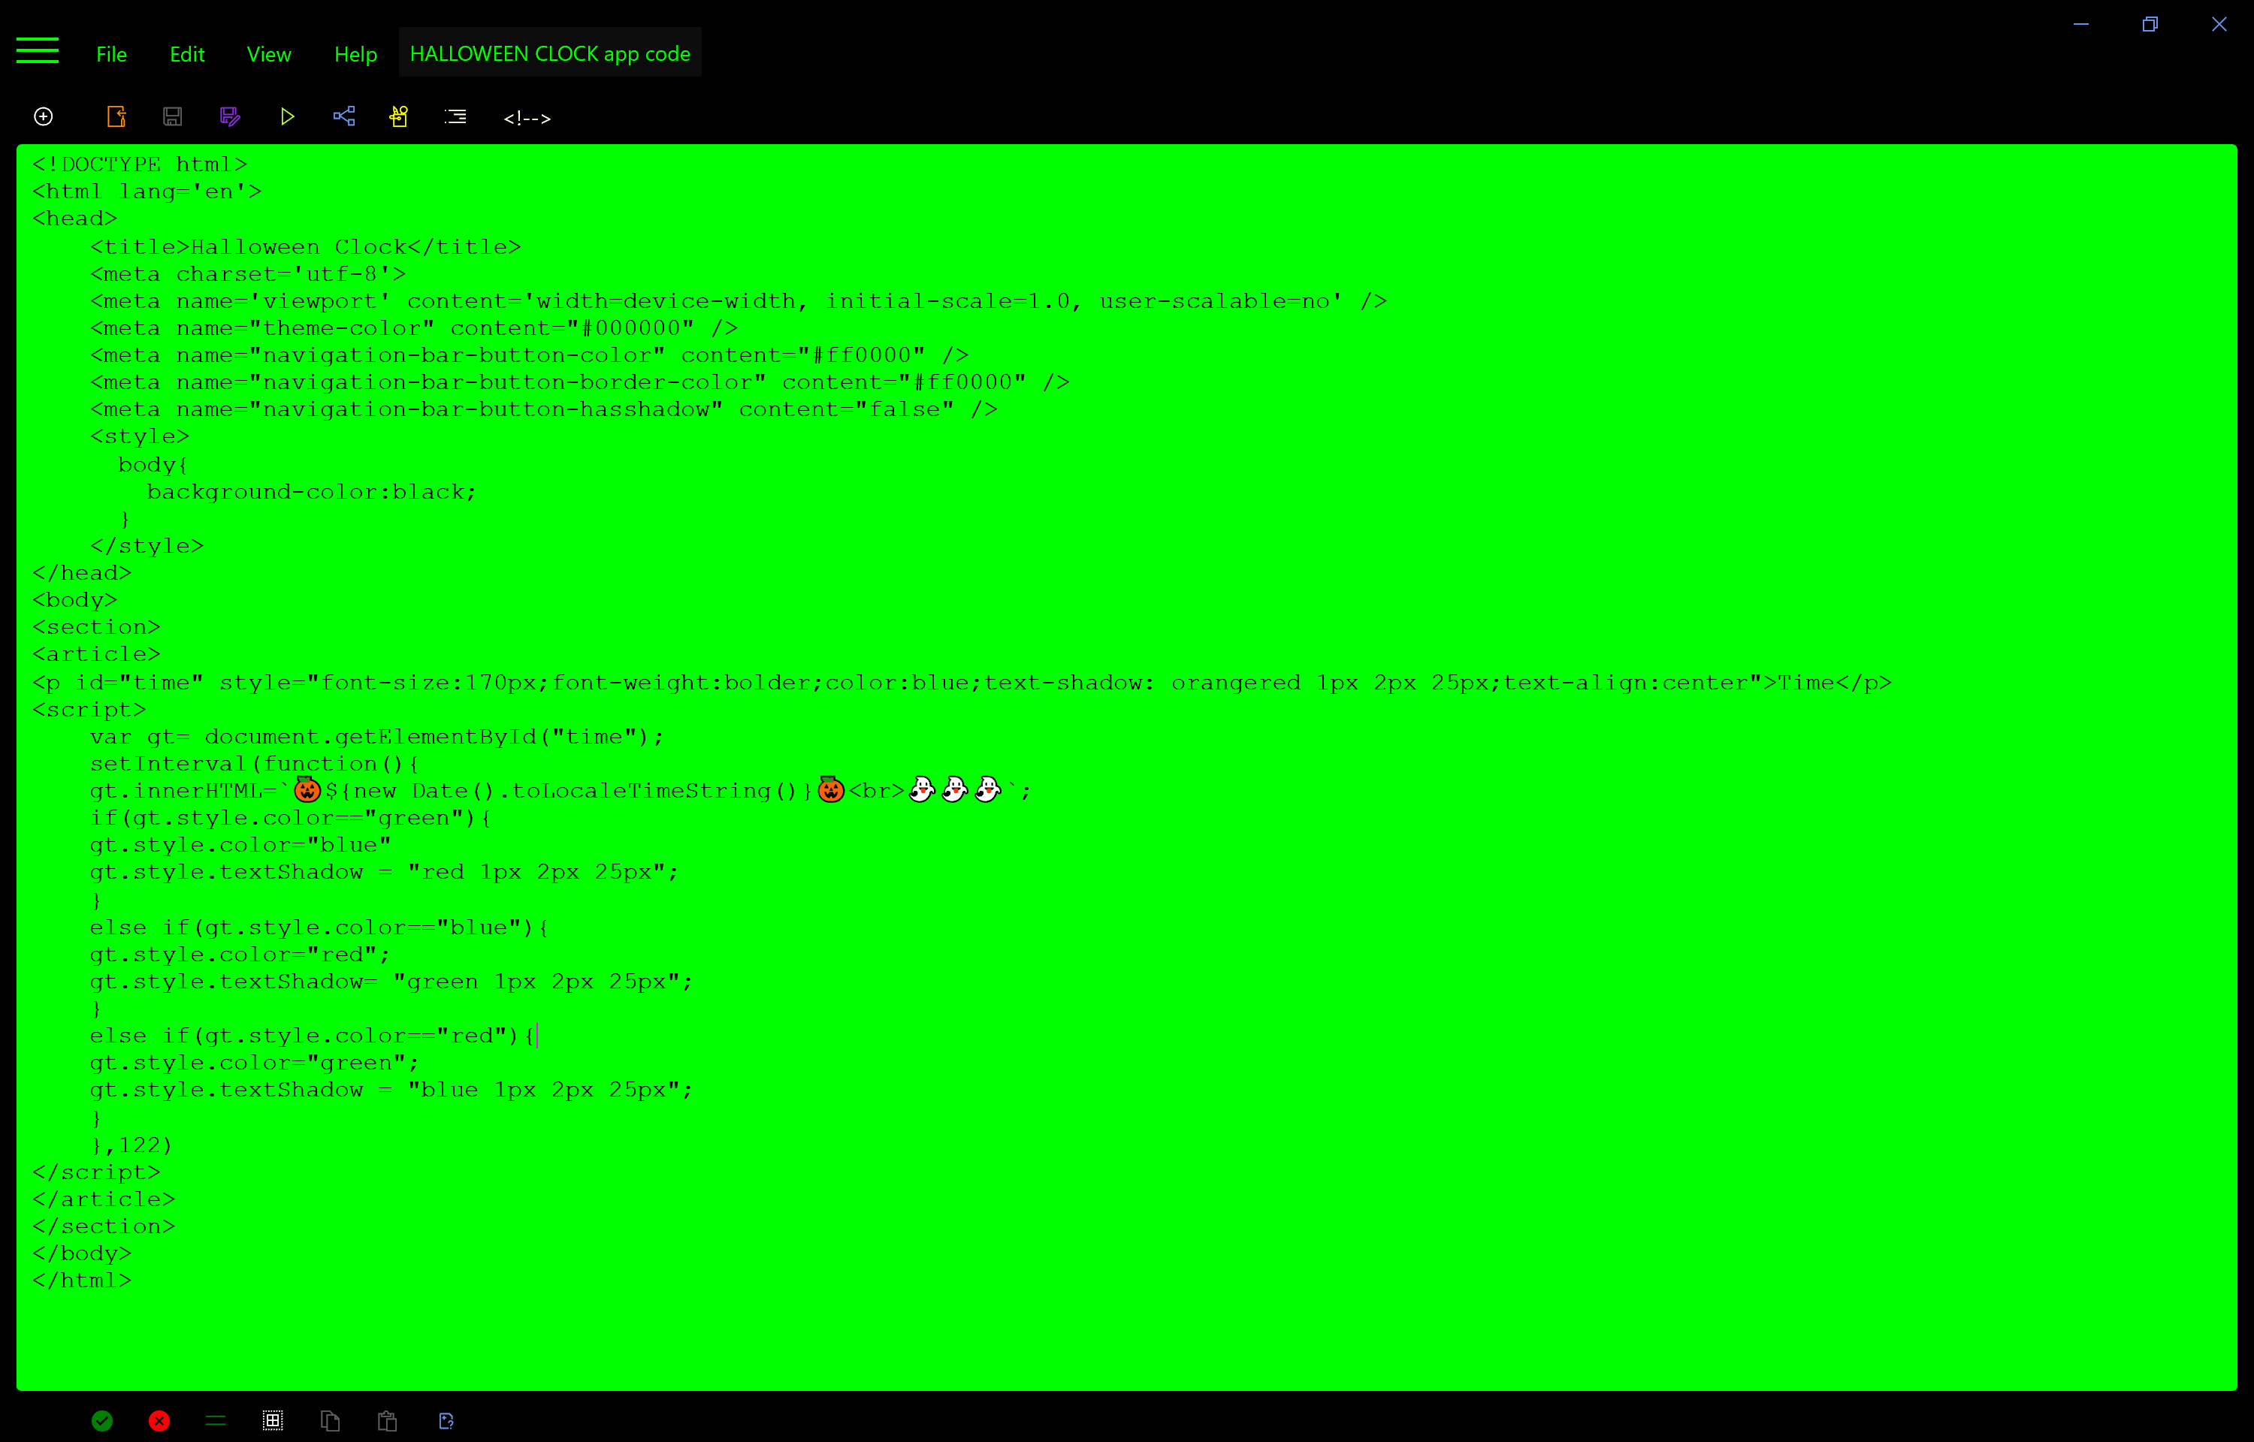Click the '<section>' opening tag line
This screenshot has height=1442, width=2254.
pos(96,627)
